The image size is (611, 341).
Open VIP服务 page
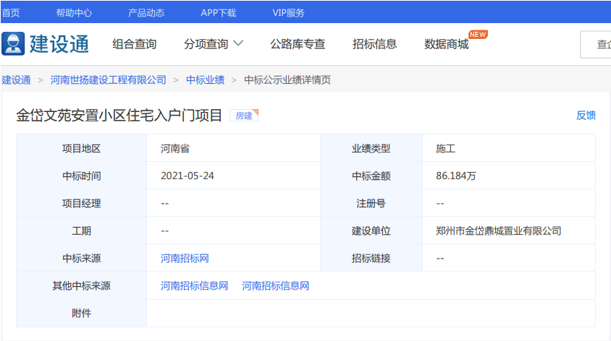tap(288, 12)
